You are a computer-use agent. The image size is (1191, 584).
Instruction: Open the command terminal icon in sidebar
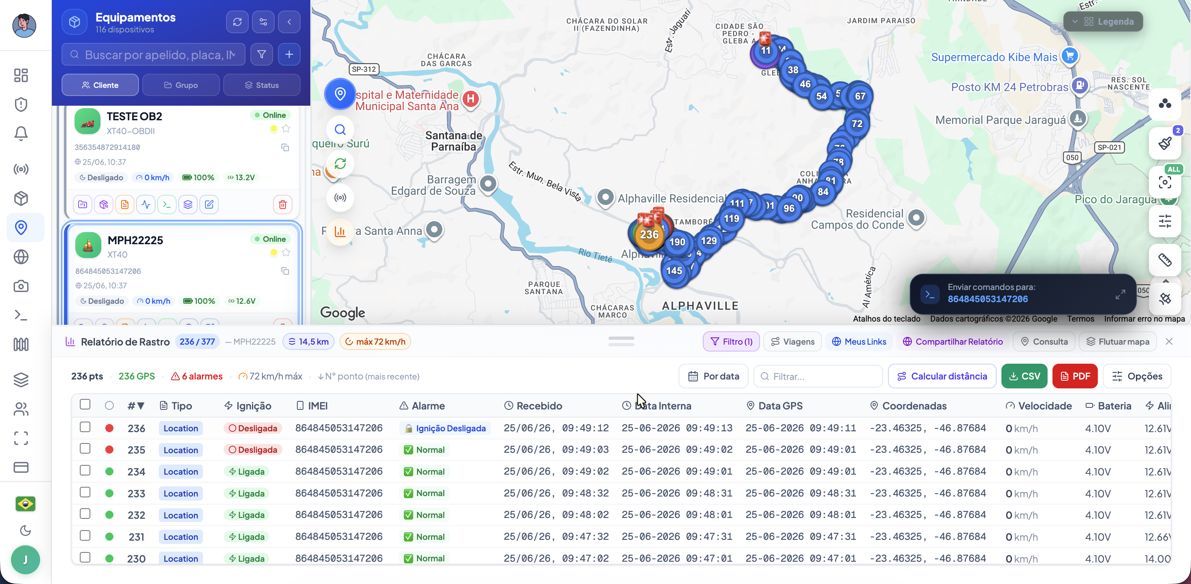tap(21, 315)
